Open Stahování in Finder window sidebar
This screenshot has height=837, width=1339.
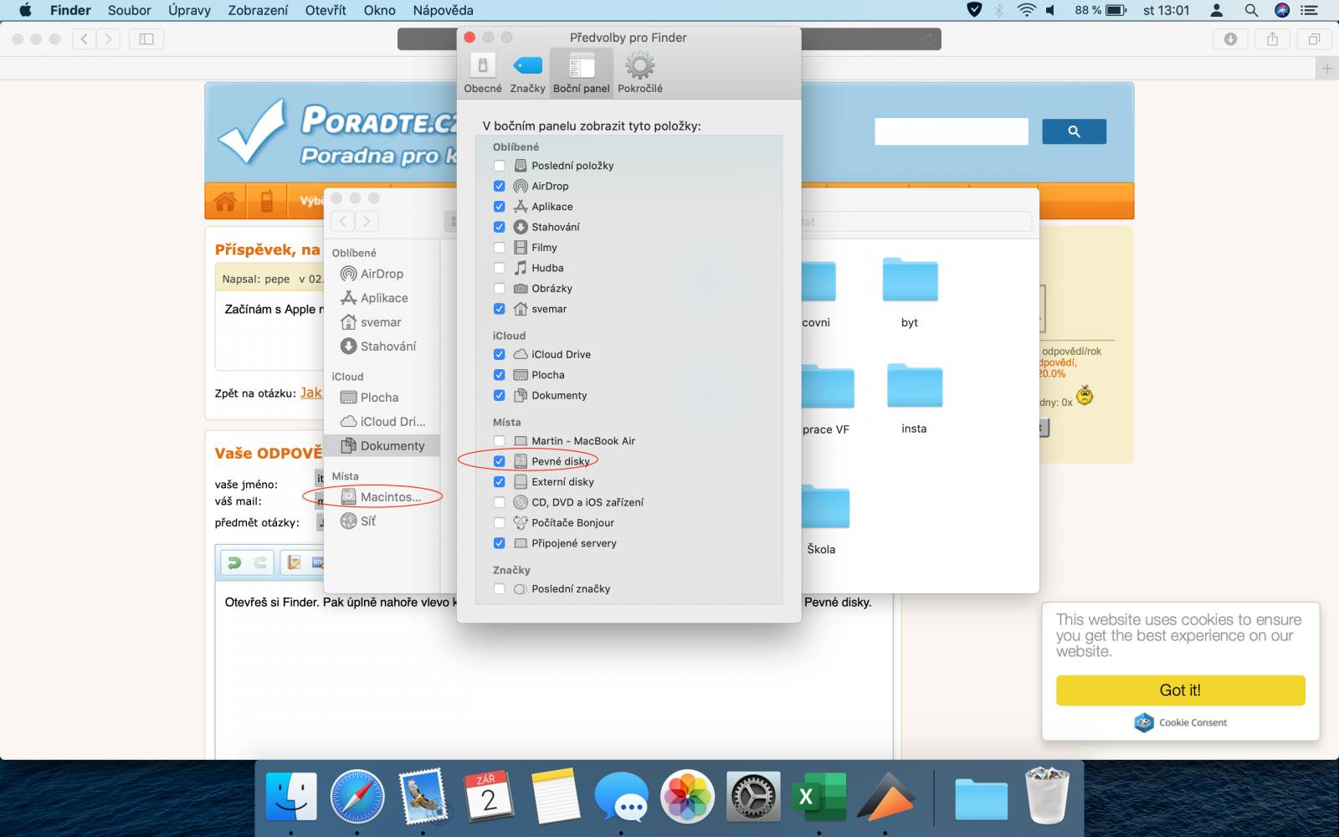pyautogui.click(x=381, y=347)
